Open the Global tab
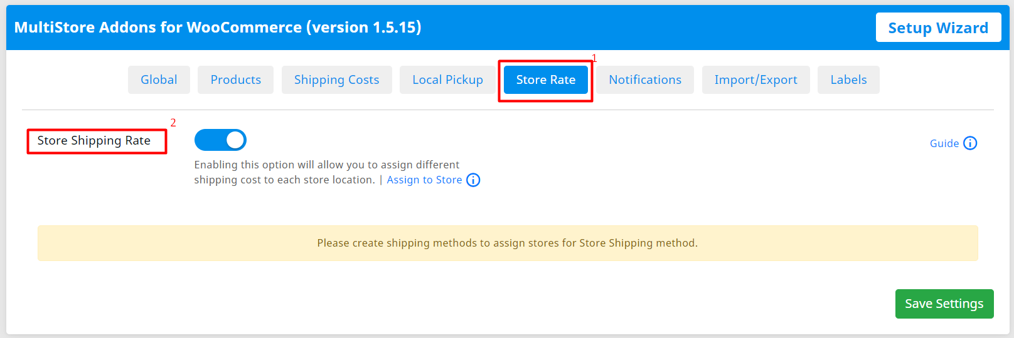Screen dimensions: 1014x338 [x=159, y=79]
